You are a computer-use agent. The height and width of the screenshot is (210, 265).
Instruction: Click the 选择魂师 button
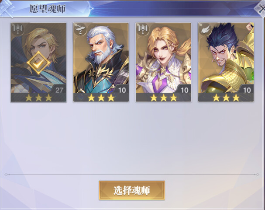pyautogui.click(x=132, y=190)
